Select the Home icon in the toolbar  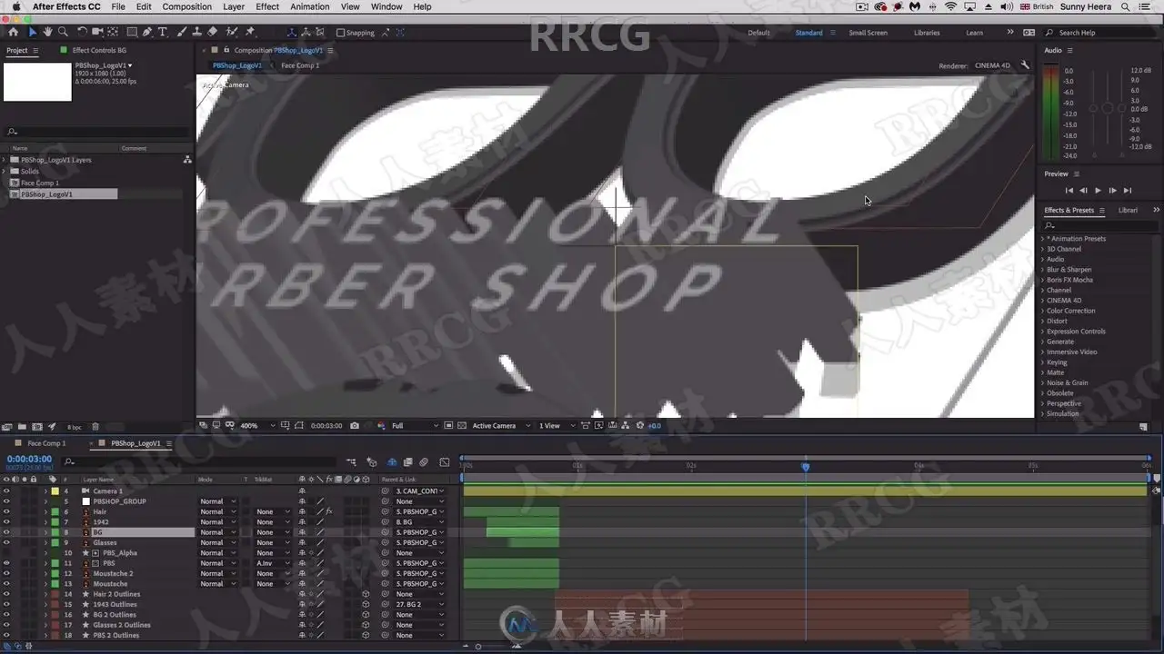(13, 32)
